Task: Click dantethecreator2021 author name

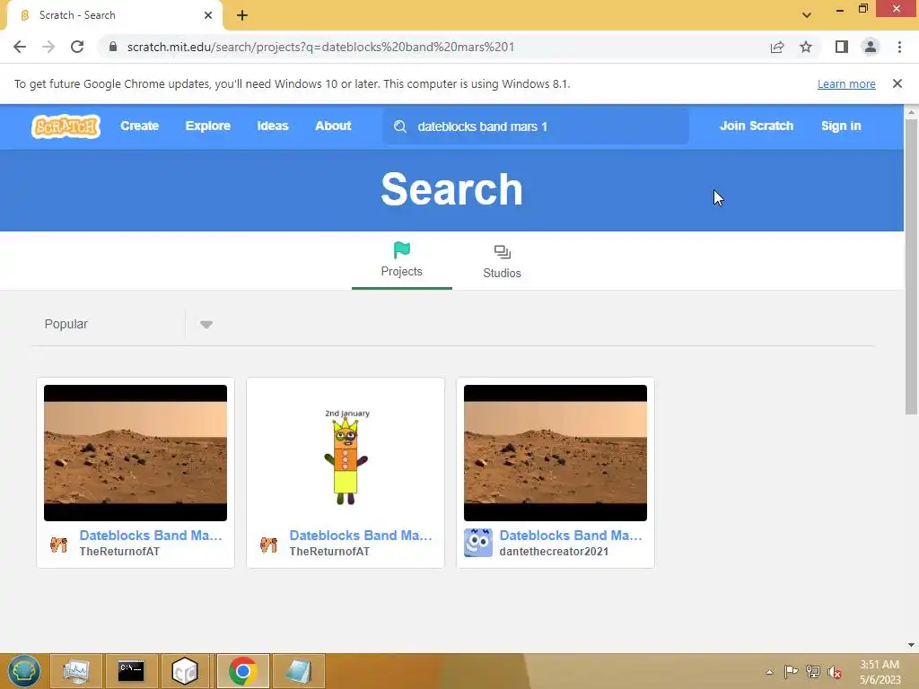Action: (554, 552)
